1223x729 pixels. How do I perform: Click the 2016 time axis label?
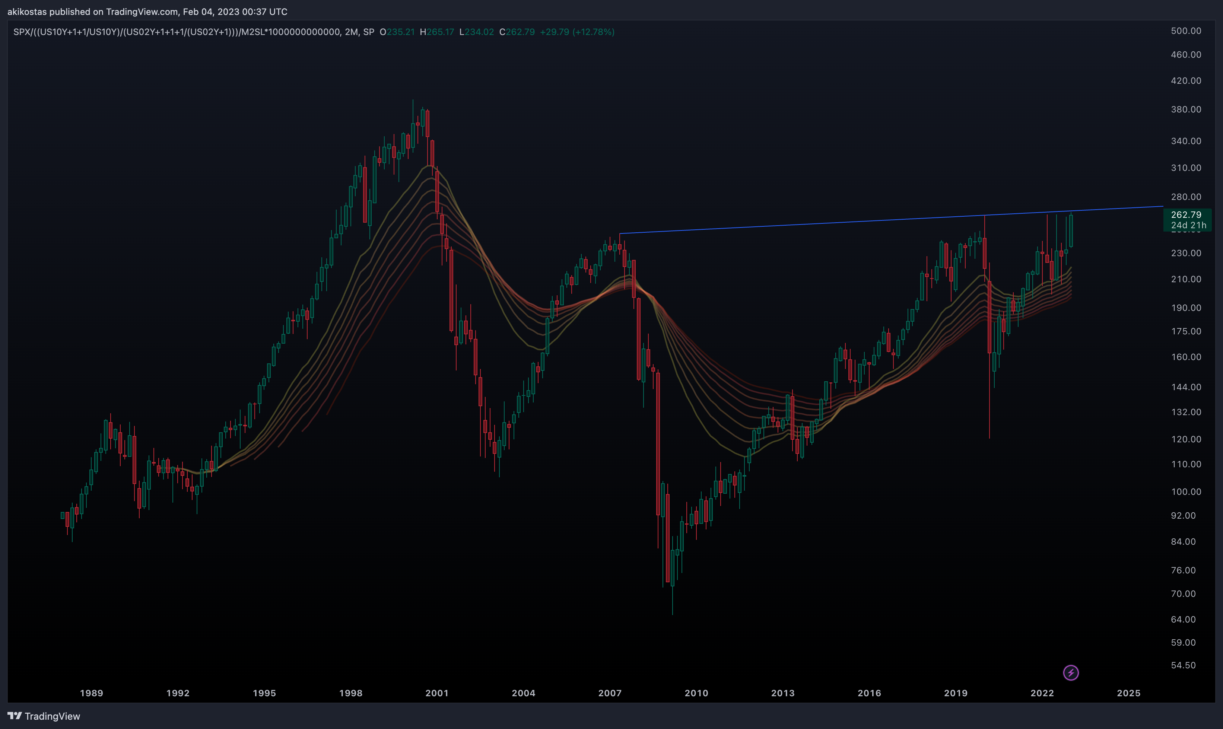pyautogui.click(x=869, y=693)
